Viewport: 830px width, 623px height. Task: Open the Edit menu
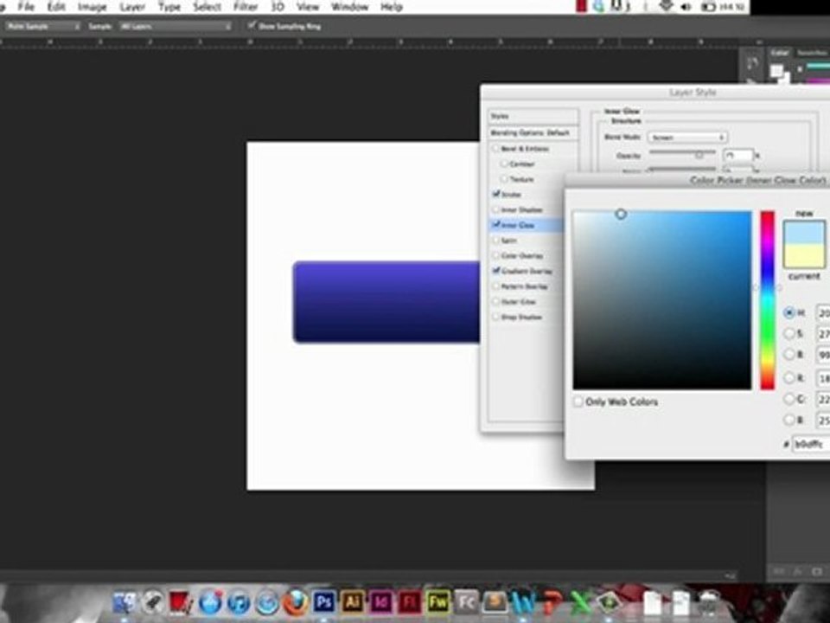pyautogui.click(x=56, y=7)
